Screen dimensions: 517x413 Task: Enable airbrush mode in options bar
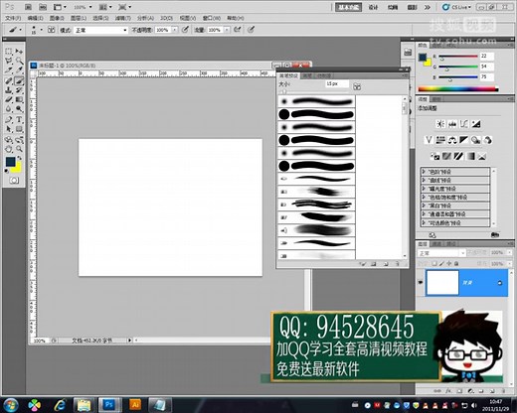[x=237, y=30]
